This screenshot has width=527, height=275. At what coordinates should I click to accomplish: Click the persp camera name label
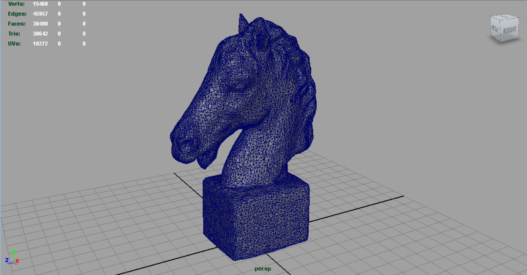[x=263, y=269]
